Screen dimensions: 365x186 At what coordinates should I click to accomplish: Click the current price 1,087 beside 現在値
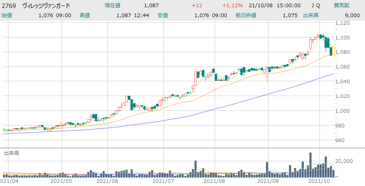(x=151, y=6)
